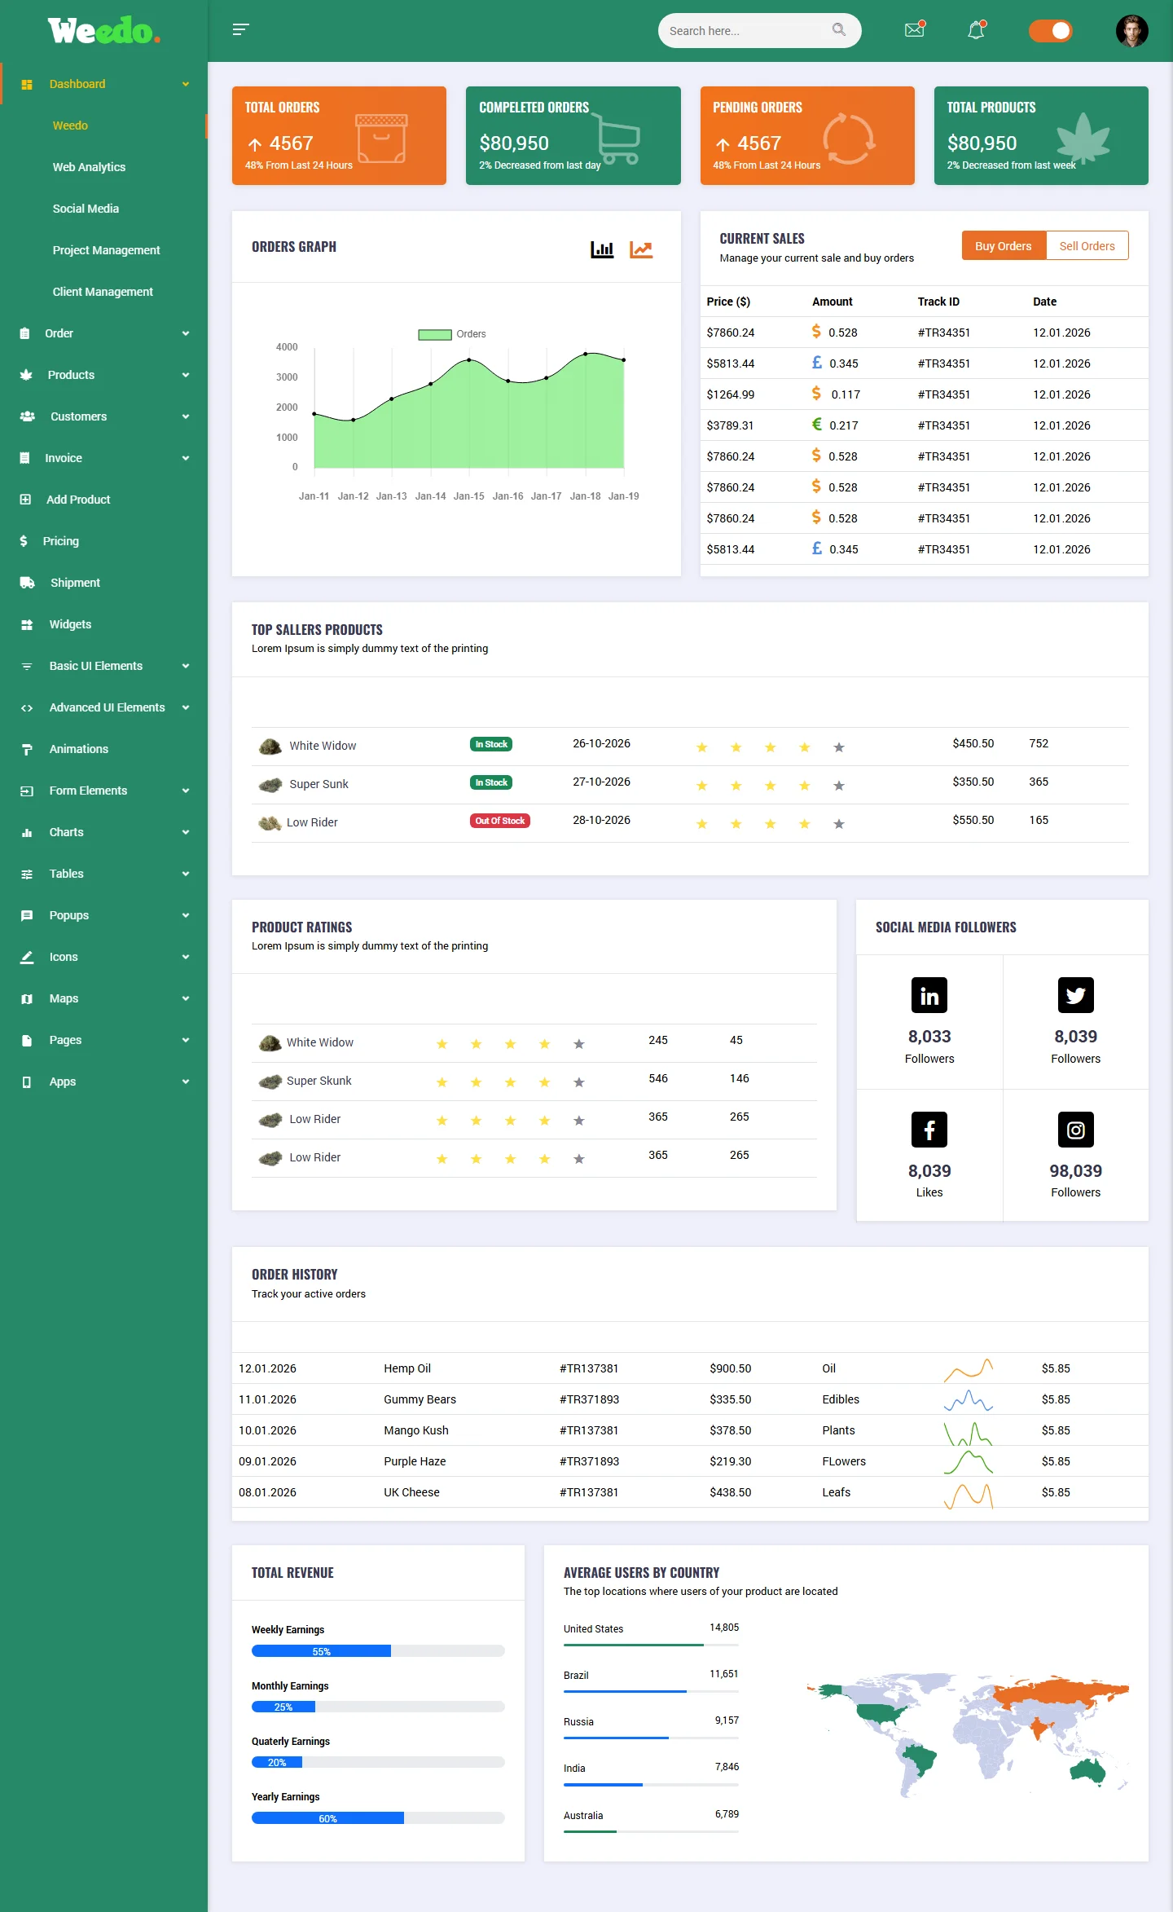
Task: Open the mail envelope notifications icon
Action: (915, 30)
